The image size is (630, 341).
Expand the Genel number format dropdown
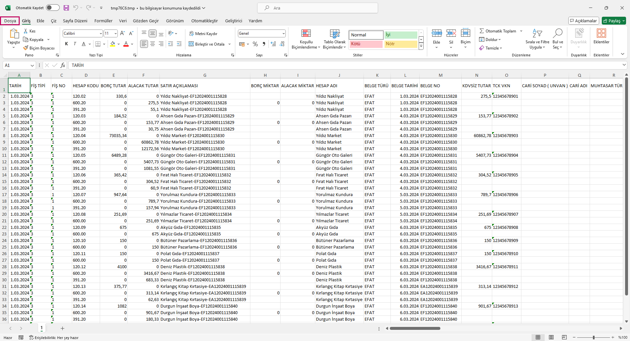click(x=283, y=33)
